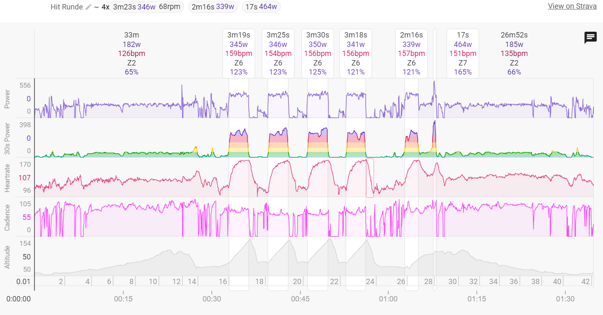Click the pencil edit icon beside Hit Runde
Screen dimensions: 603x315
point(88,7)
